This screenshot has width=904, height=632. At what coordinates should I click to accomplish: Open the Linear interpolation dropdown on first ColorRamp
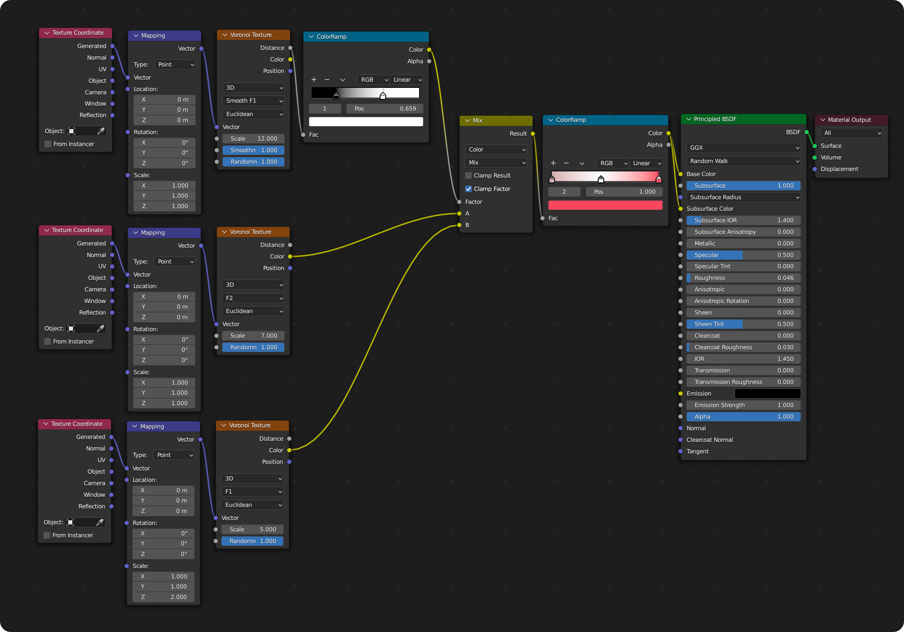pyautogui.click(x=406, y=80)
